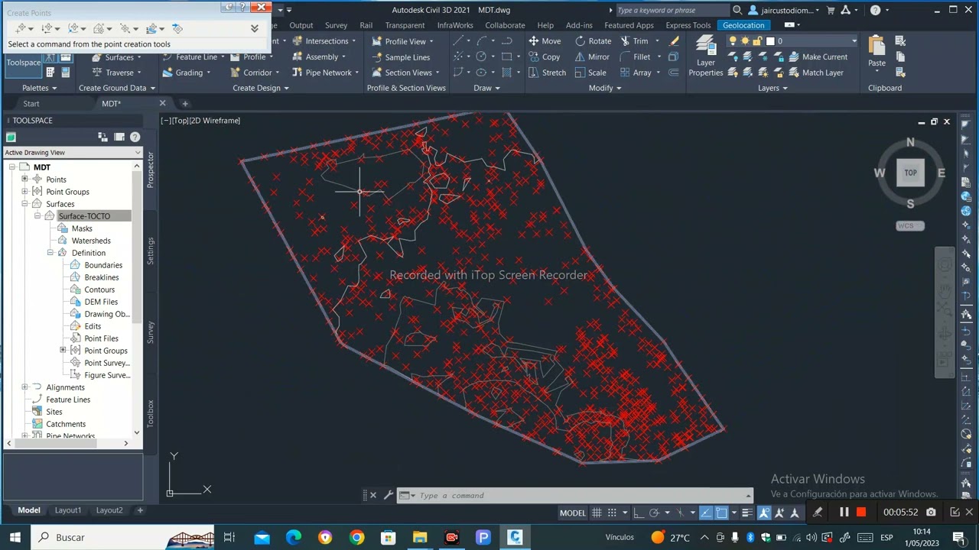Open the Express Tools ribbon tab
The height and width of the screenshot is (550, 979).
pos(688,25)
